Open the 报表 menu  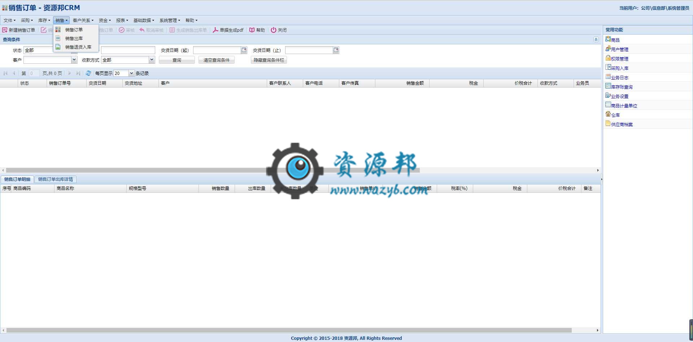click(122, 20)
